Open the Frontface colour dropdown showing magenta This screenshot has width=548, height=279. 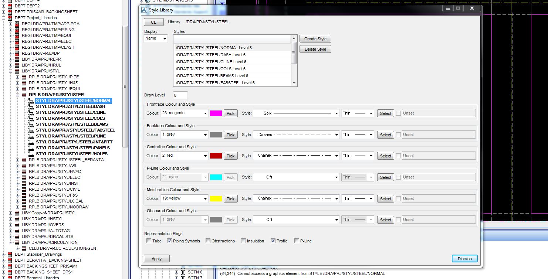click(x=184, y=113)
